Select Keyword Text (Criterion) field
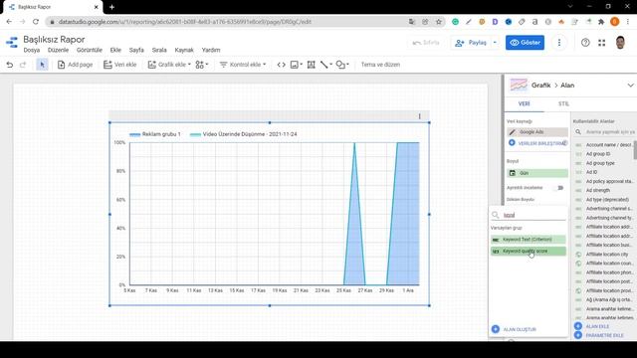This screenshot has height=358, width=637. point(528,240)
